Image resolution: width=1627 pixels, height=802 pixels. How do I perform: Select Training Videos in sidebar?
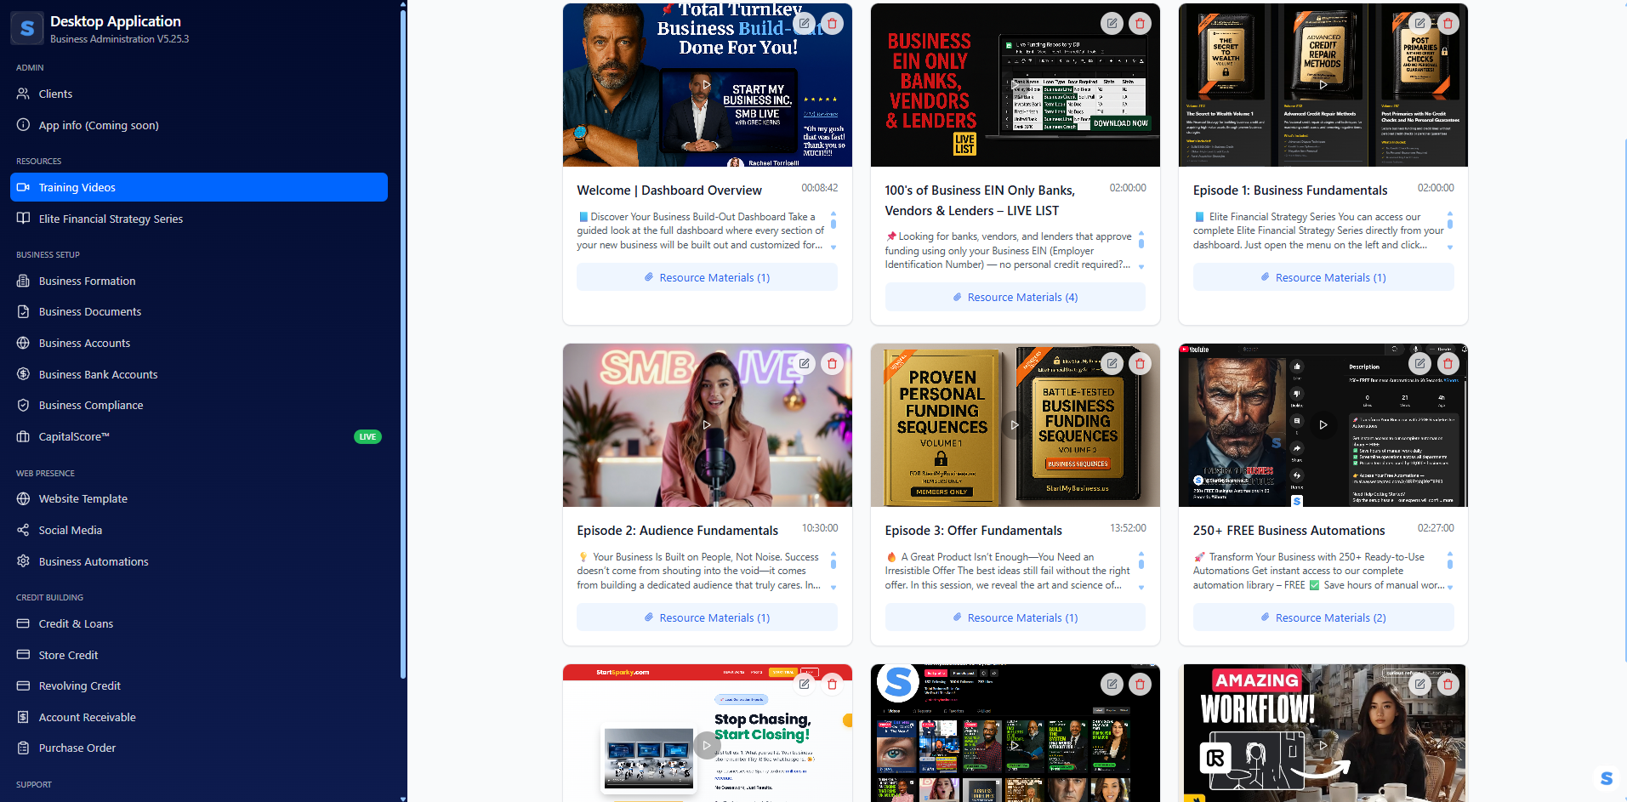pos(199,187)
